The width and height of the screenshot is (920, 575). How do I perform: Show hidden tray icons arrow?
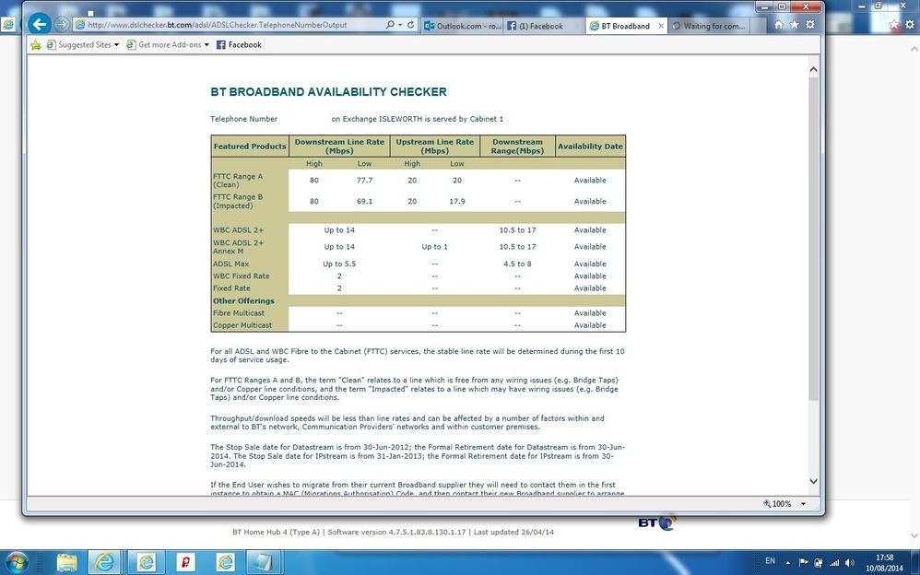(x=787, y=563)
